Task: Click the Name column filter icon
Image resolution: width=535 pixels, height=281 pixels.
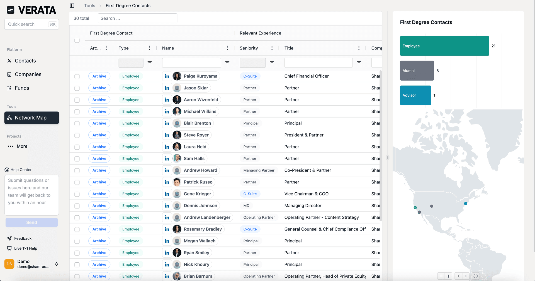Action: tap(227, 63)
